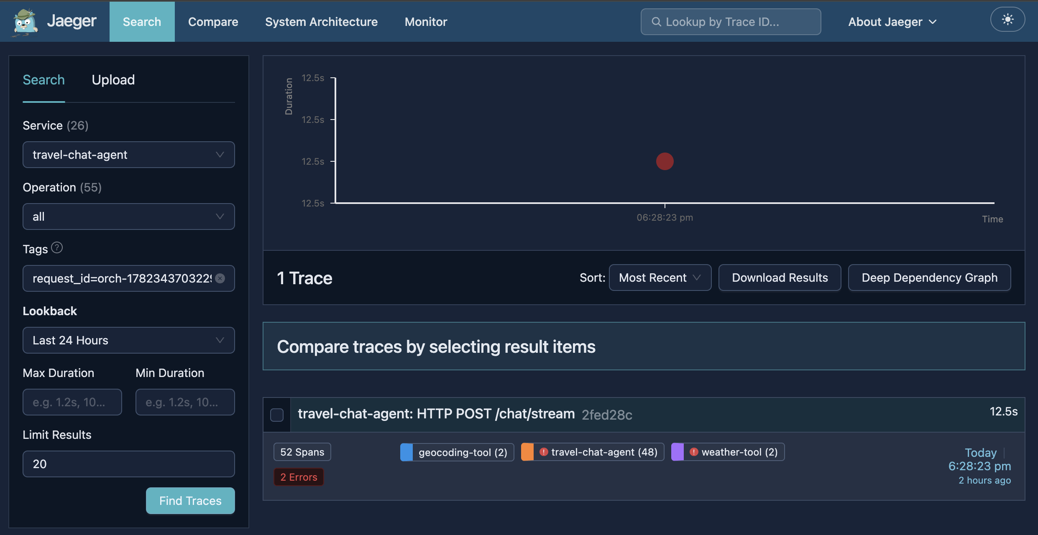
Task: Click the 'Today' date label of the trace
Action: click(981, 453)
